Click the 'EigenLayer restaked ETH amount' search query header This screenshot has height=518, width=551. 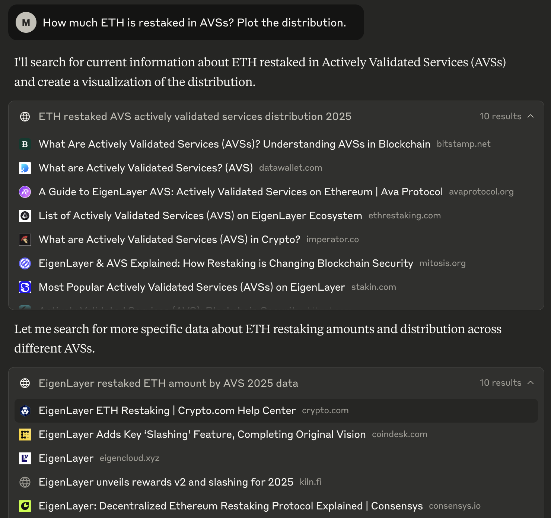(x=168, y=383)
